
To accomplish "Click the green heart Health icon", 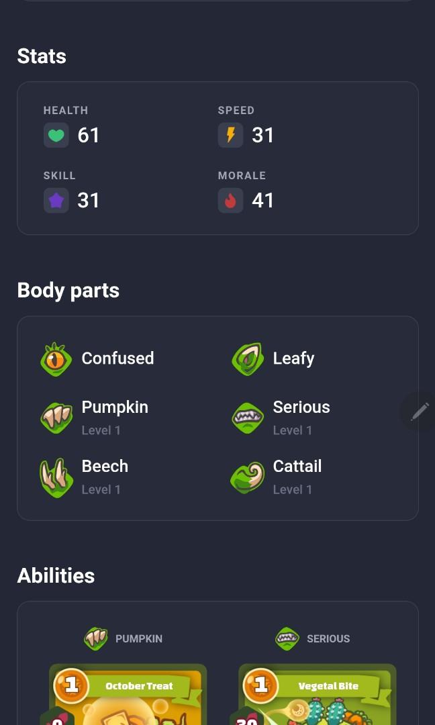I will click(56, 136).
